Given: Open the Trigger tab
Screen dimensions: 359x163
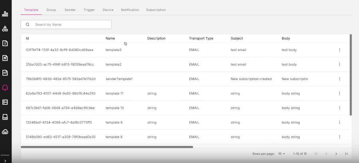Looking at the screenshot, I should [89, 10].
